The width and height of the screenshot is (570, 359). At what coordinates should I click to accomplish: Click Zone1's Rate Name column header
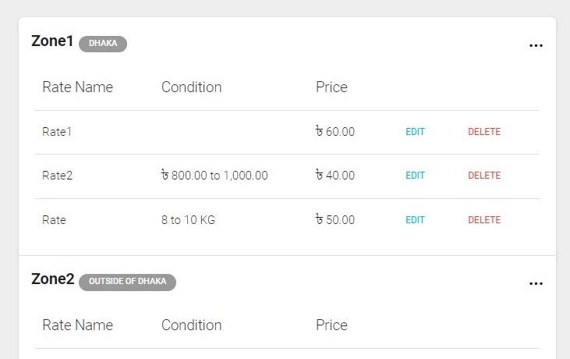[77, 87]
